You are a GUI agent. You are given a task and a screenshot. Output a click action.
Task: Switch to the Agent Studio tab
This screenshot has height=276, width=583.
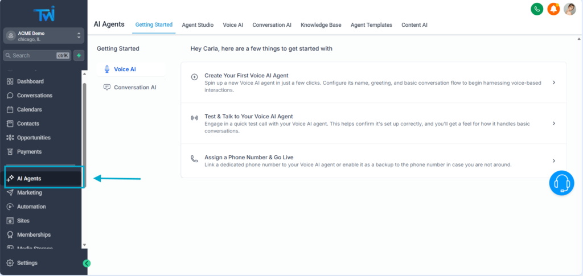[x=198, y=25]
